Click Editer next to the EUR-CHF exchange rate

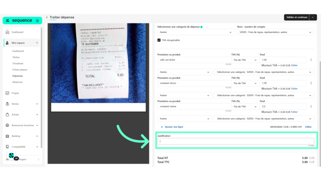click(308, 127)
